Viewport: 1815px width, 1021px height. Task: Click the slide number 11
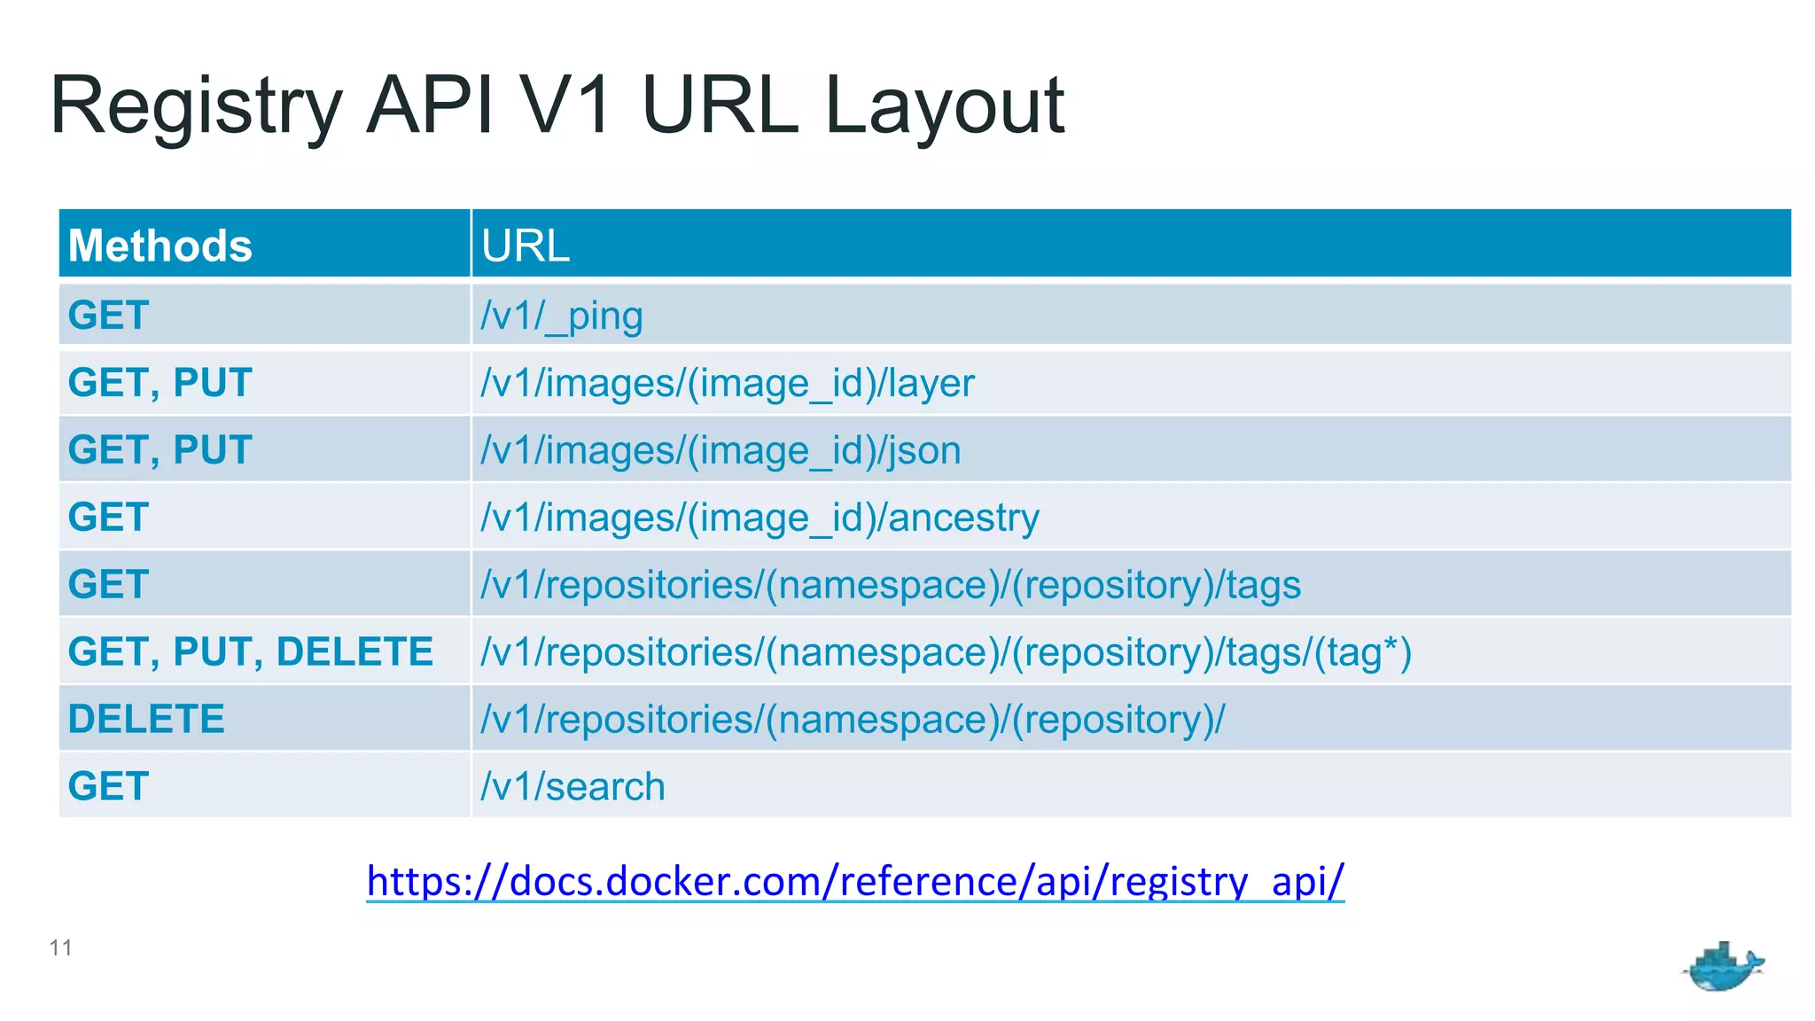tap(61, 947)
